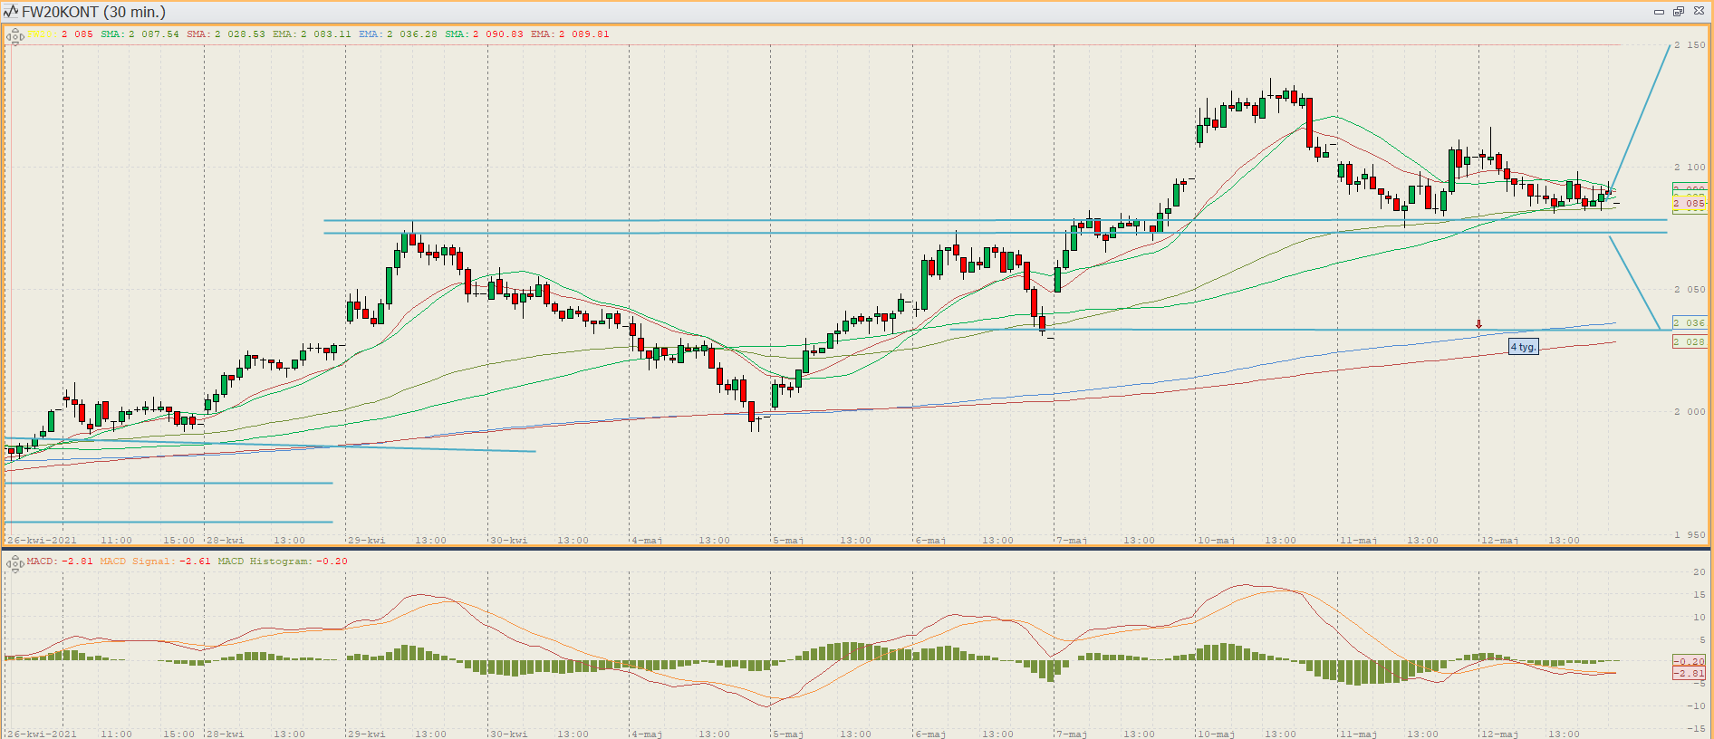Click the 29-kwi date label on time axis
This screenshot has width=1714, height=739.
coord(366,541)
